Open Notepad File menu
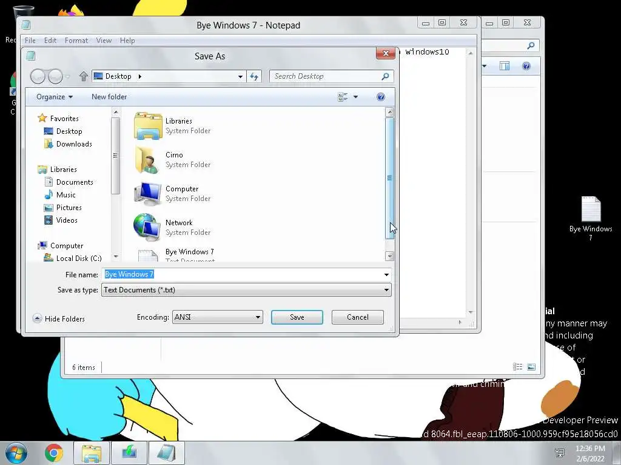Image resolution: width=621 pixels, height=465 pixels. pyautogui.click(x=30, y=41)
